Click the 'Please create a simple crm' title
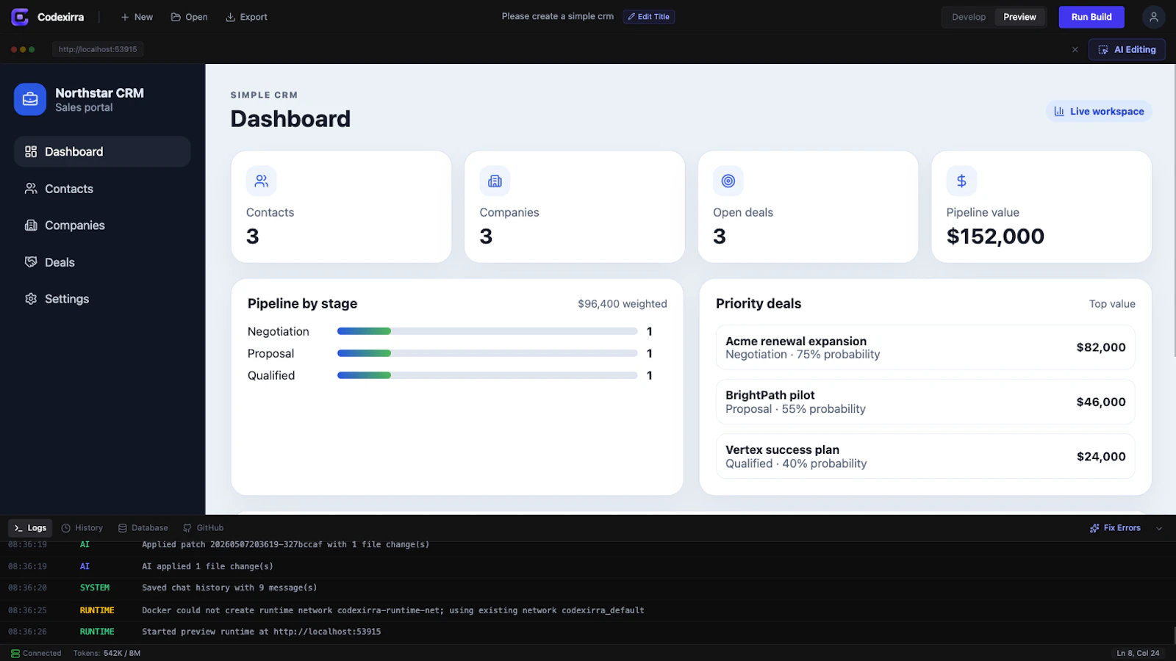Viewport: 1176px width, 661px height. click(558, 16)
